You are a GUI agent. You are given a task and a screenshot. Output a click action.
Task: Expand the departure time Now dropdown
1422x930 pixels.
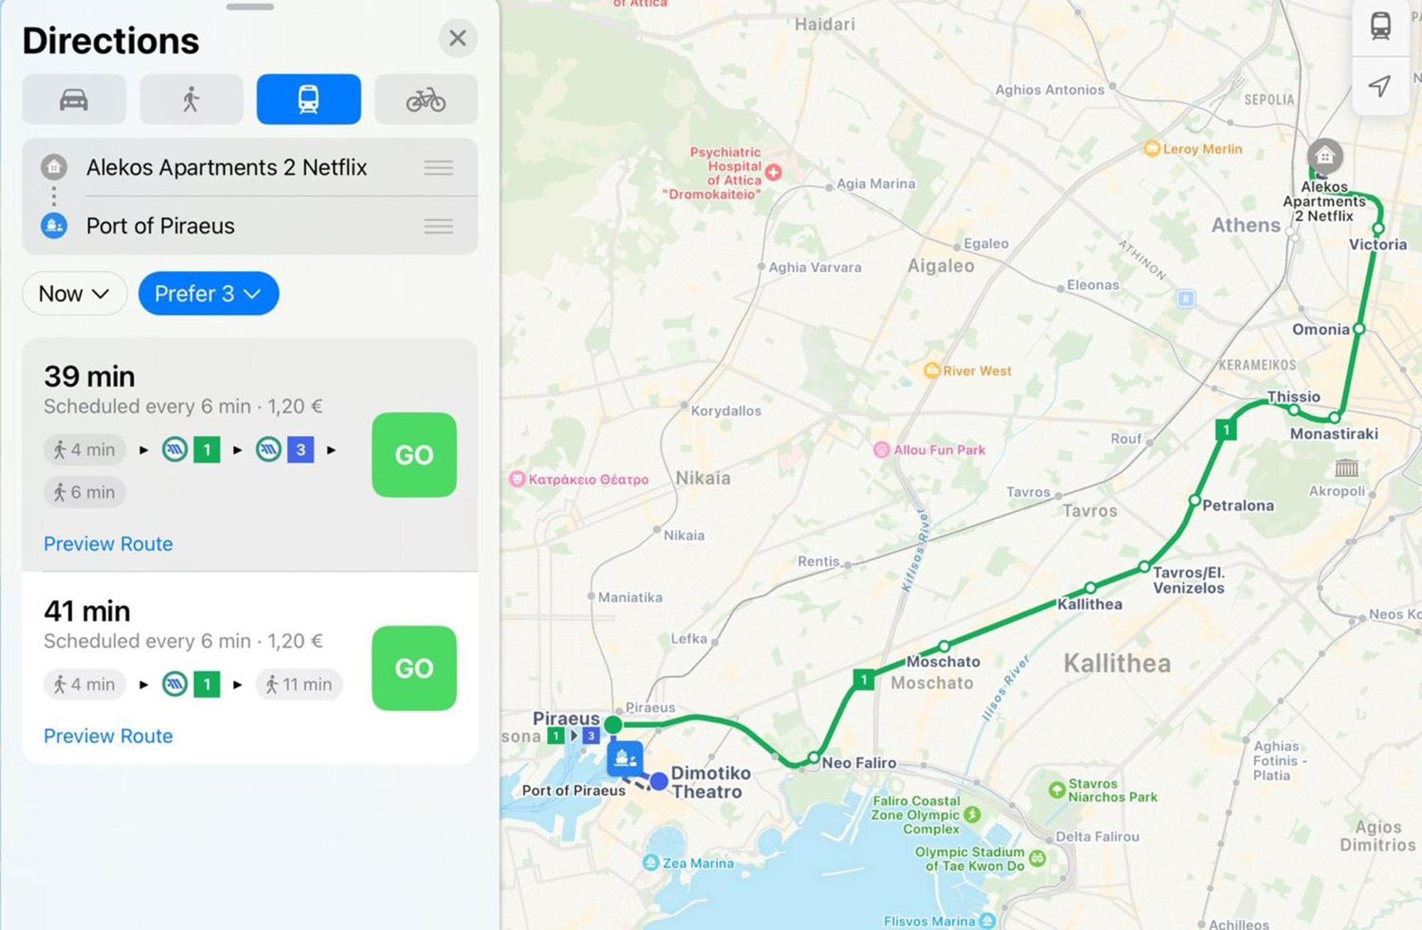pos(73,294)
